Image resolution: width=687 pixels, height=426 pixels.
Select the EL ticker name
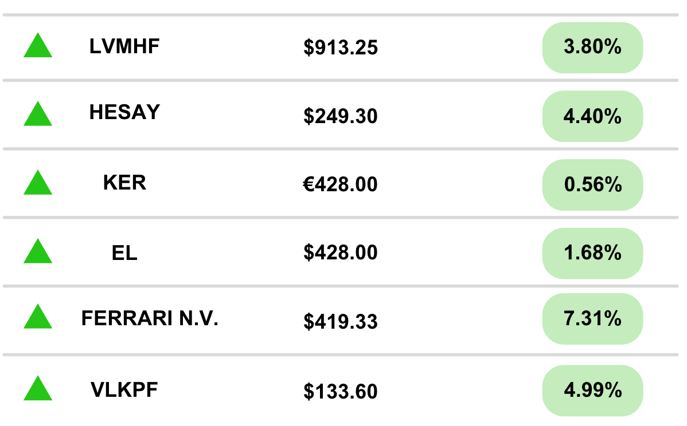(124, 253)
